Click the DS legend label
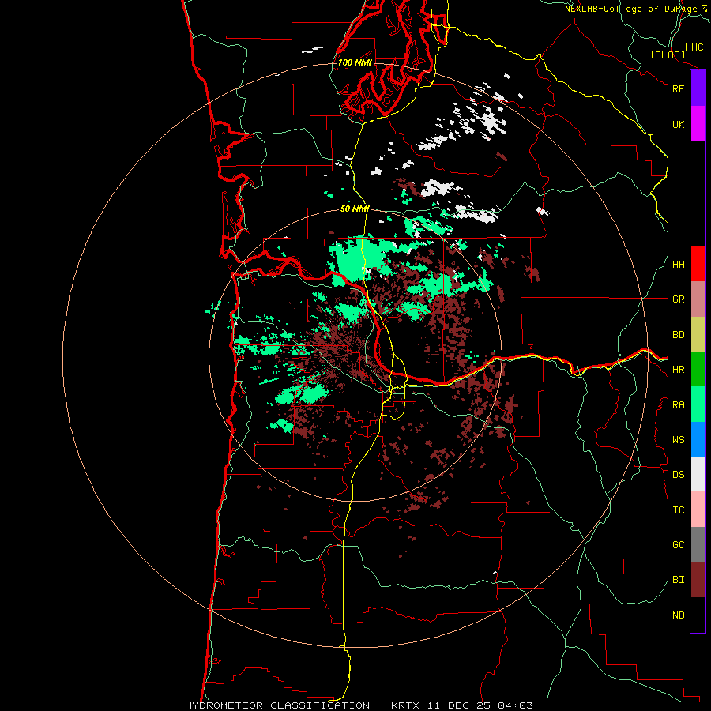Viewport: 711px width, 711px height. tap(679, 475)
